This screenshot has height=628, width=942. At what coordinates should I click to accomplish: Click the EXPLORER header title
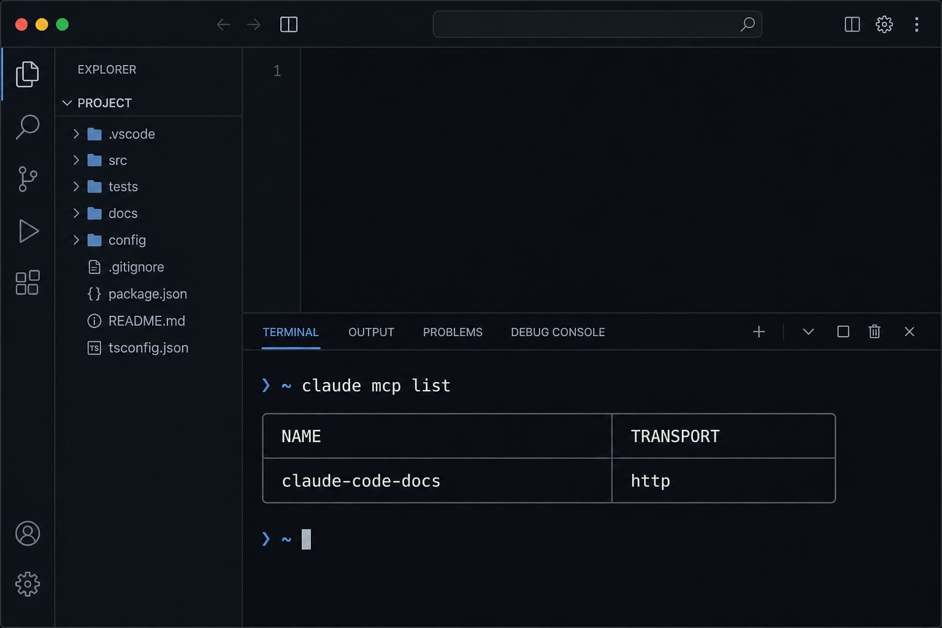point(107,69)
